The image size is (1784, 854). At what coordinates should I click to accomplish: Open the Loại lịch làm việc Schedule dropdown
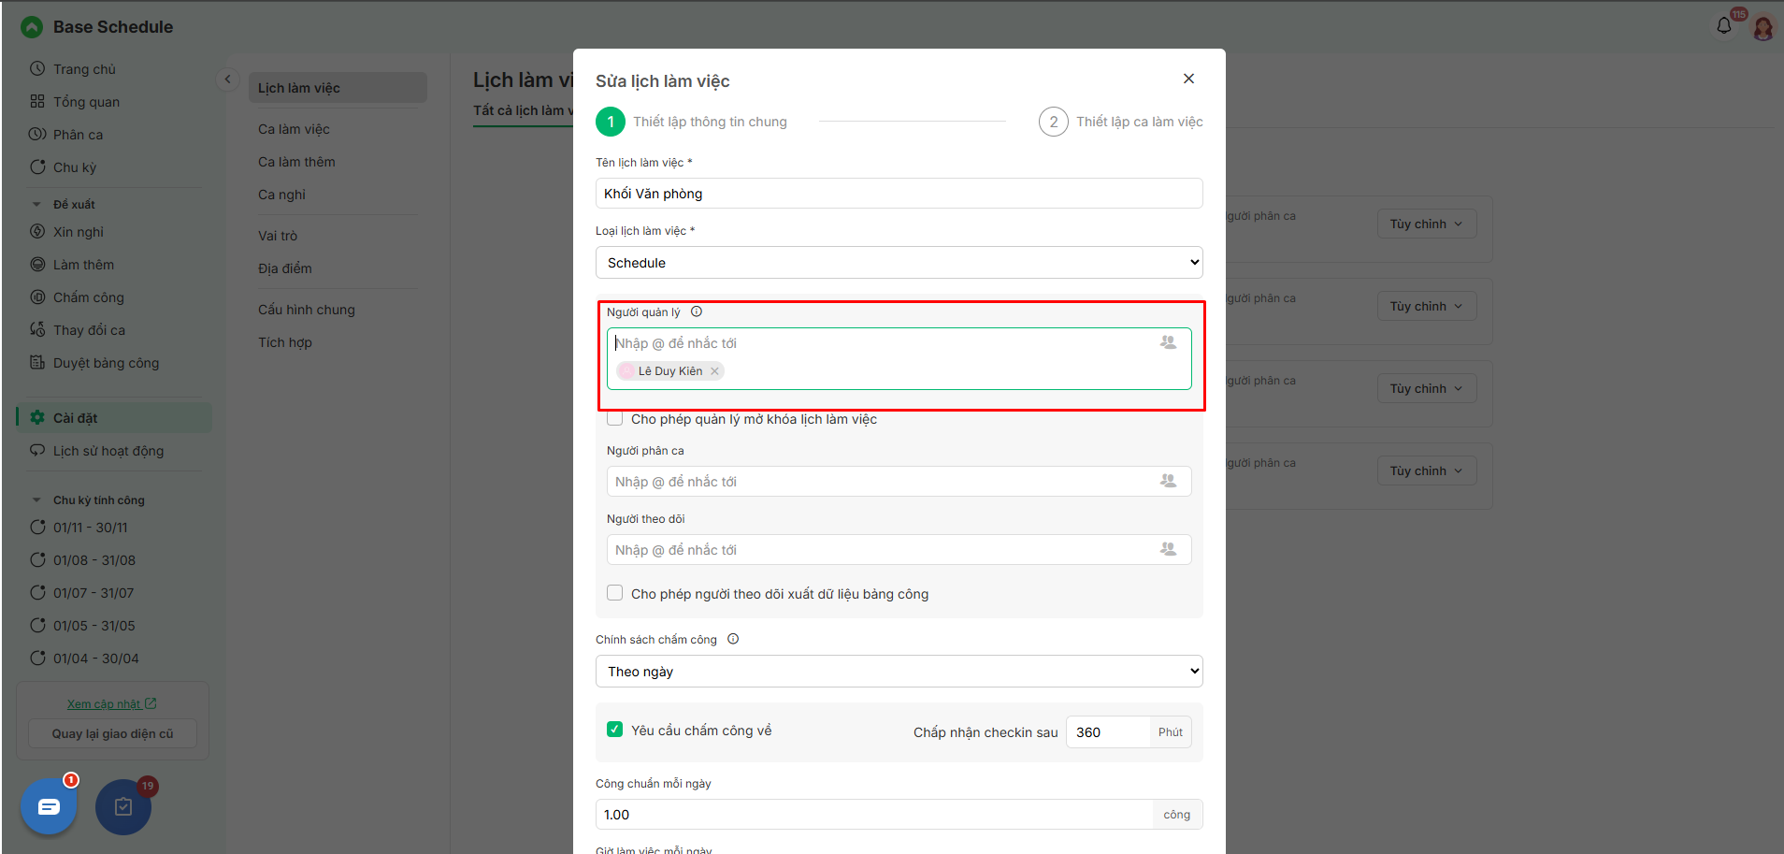(899, 263)
